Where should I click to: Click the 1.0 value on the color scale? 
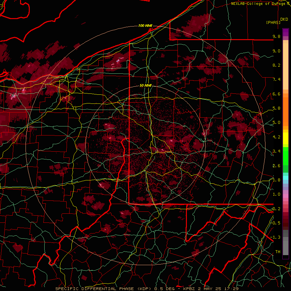(276, 194)
